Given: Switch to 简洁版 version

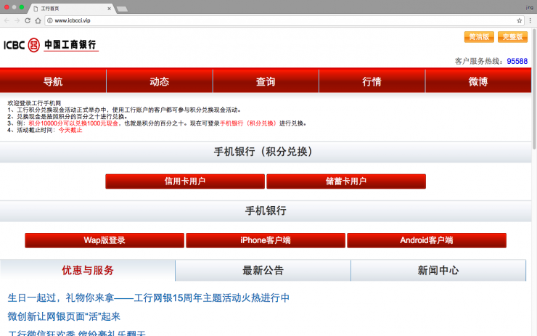Looking at the screenshot, I should pyautogui.click(x=479, y=37).
